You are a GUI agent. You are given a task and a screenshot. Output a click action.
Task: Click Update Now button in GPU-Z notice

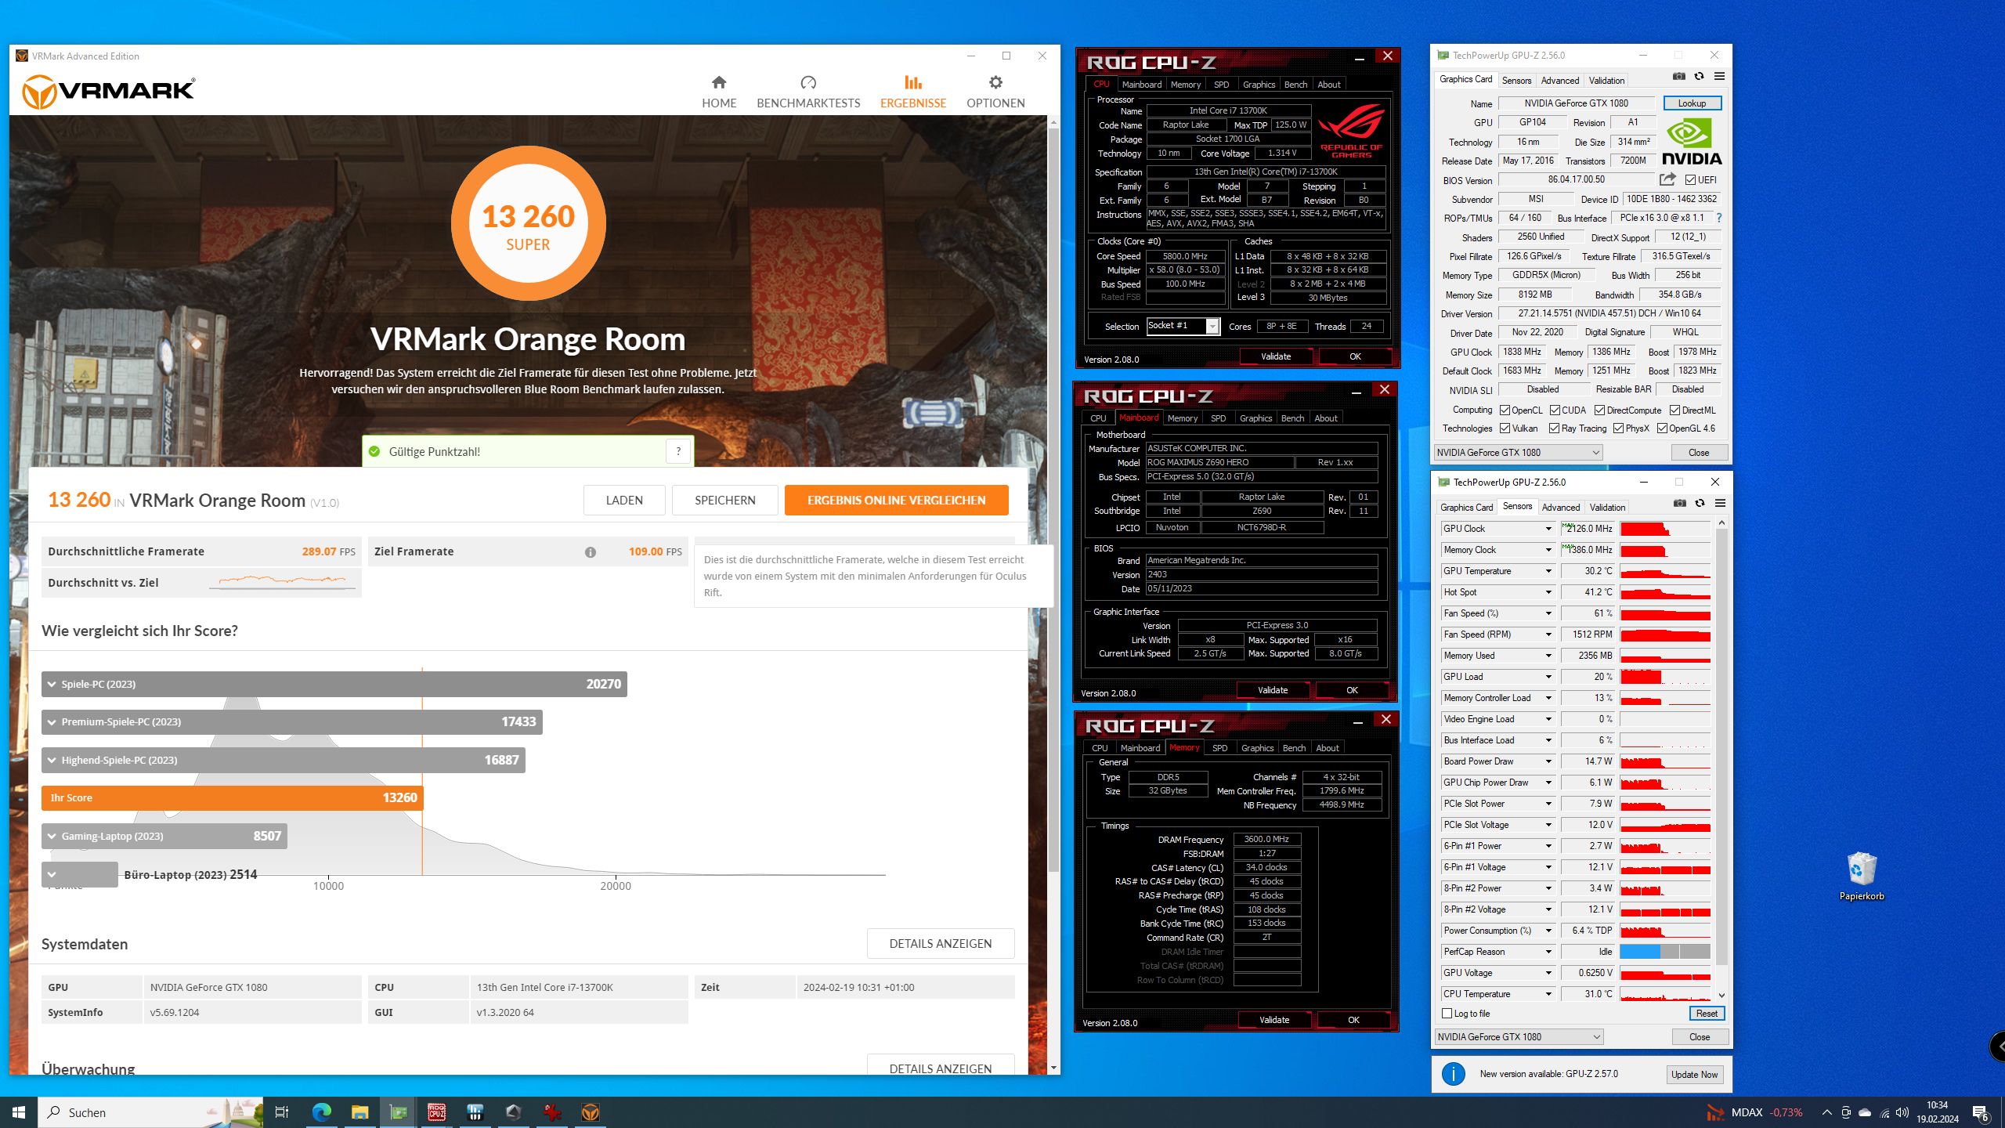pyautogui.click(x=1694, y=1074)
